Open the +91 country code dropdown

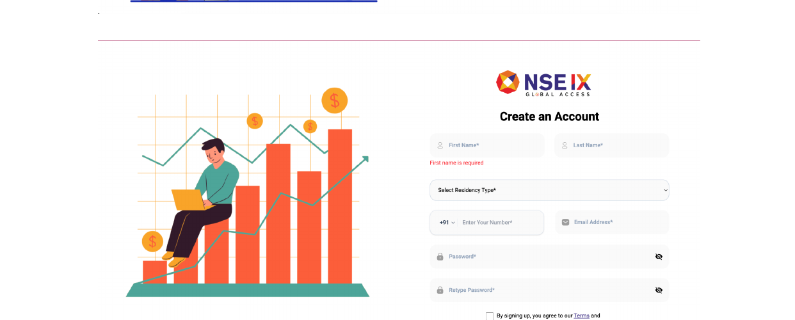click(447, 223)
